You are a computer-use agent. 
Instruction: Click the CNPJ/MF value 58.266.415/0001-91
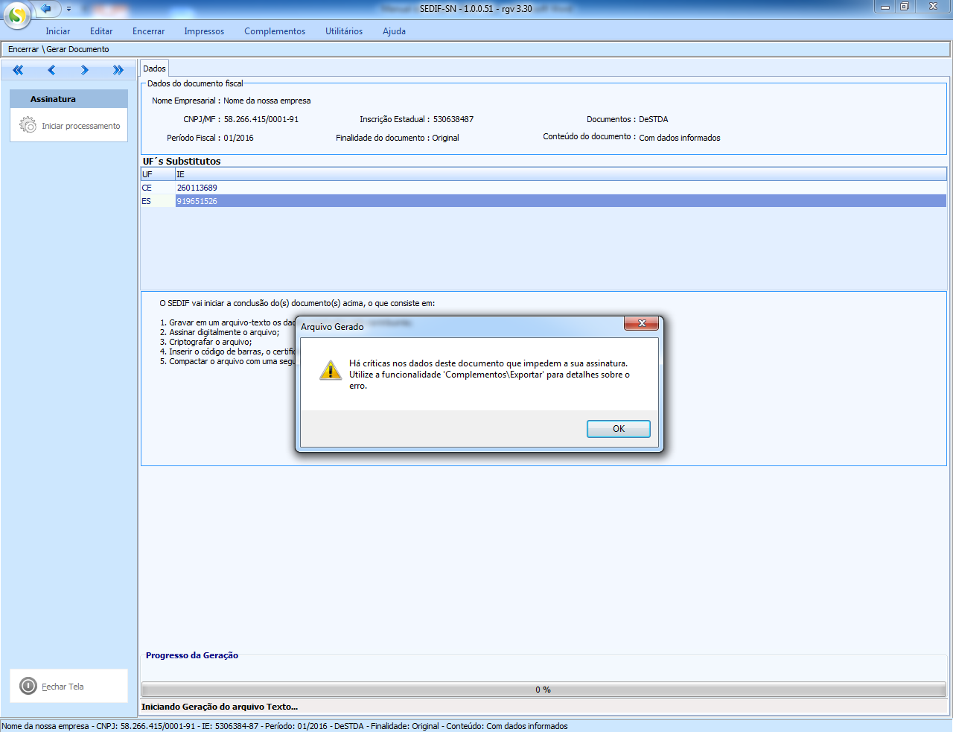tap(261, 119)
